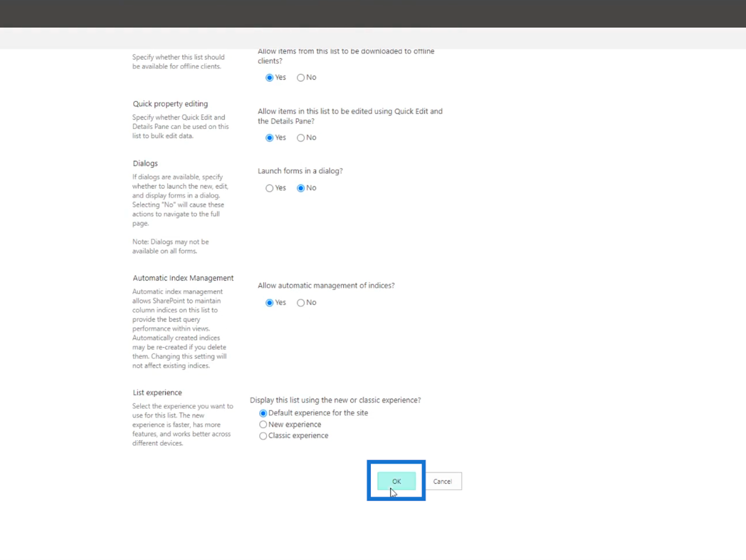The image size is (746, 560).
Task: Click the OK button to save settings
Action: (397, 481)
